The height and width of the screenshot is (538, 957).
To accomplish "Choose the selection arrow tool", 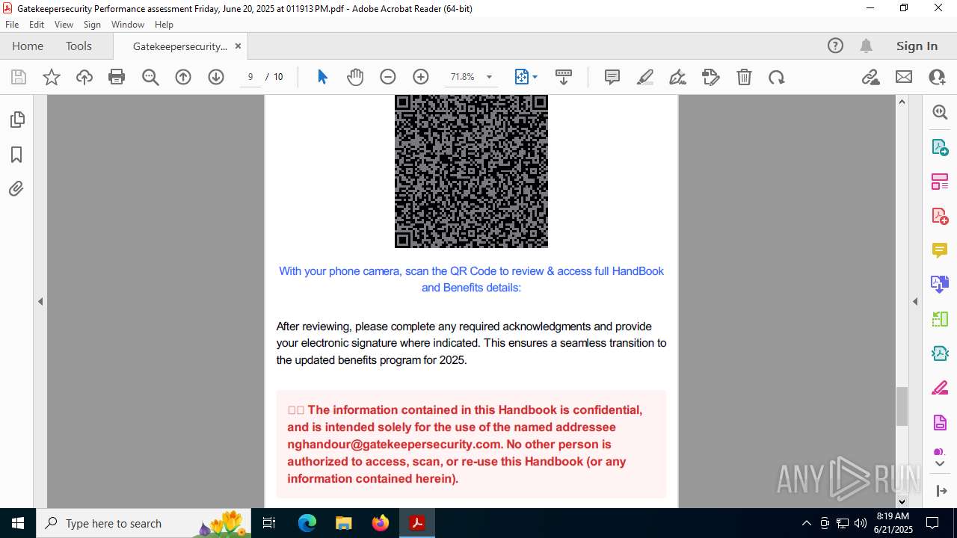I will click(x=322, y=77).
